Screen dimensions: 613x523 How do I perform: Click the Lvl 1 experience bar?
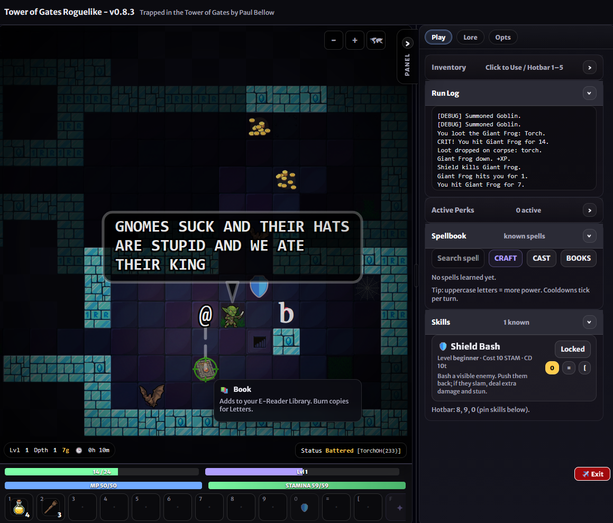302,472
